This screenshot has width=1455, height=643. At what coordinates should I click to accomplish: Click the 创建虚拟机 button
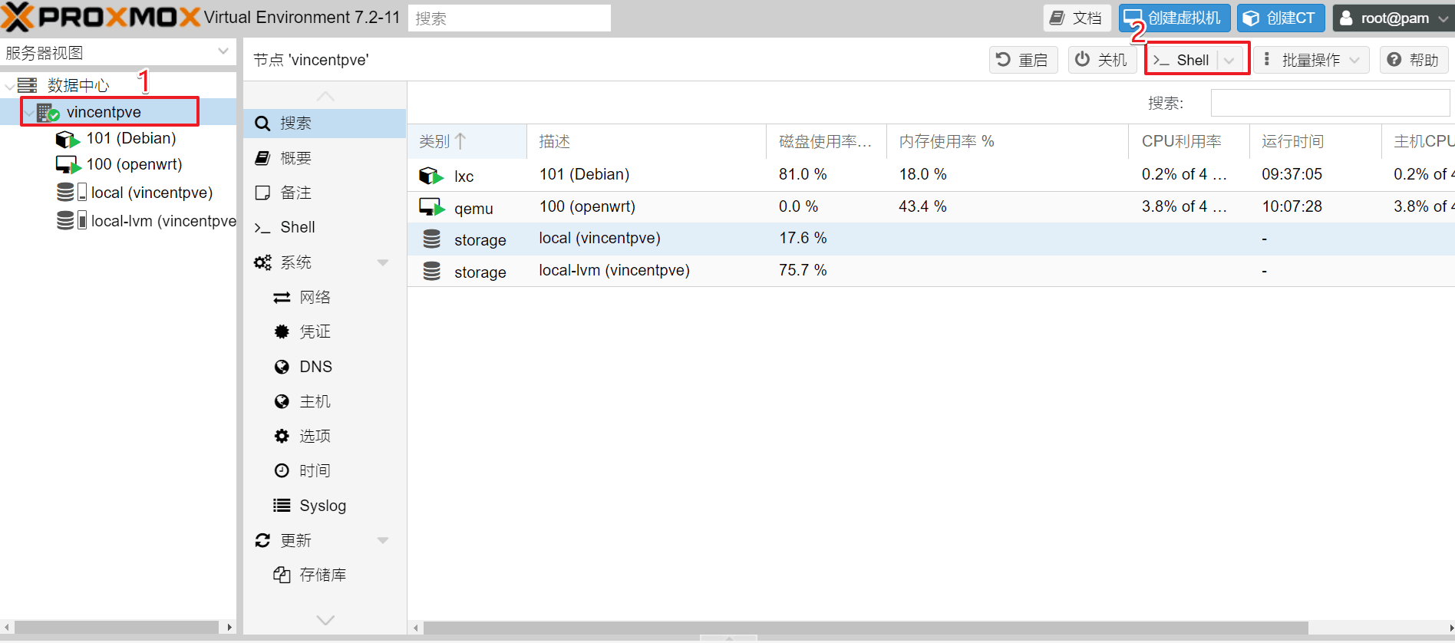point(1174,18)
